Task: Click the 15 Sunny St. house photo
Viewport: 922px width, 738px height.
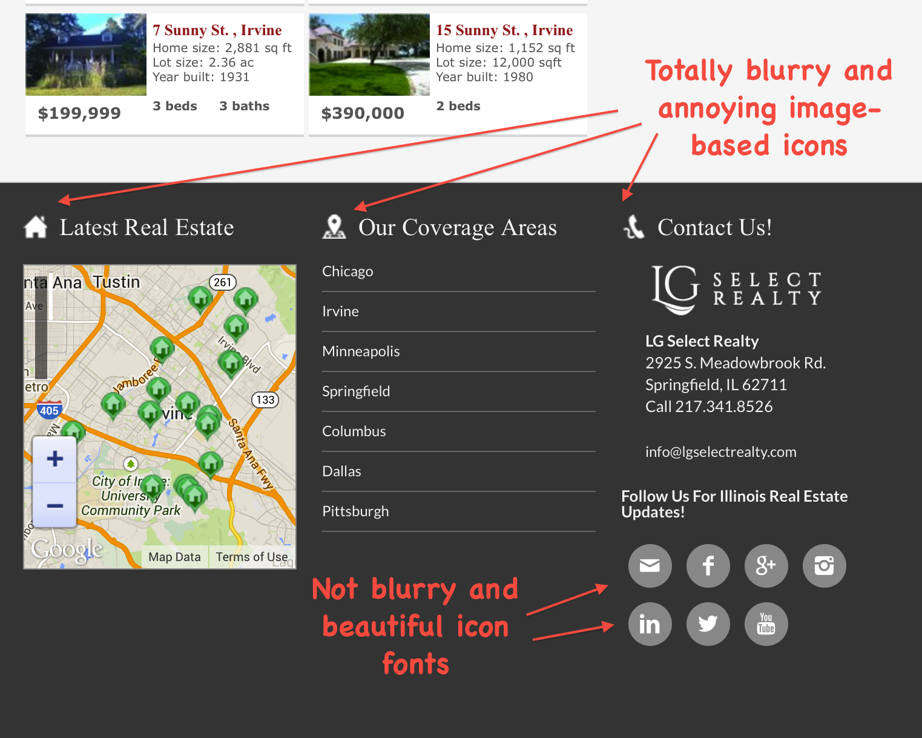Action: (x=369, y=55)
